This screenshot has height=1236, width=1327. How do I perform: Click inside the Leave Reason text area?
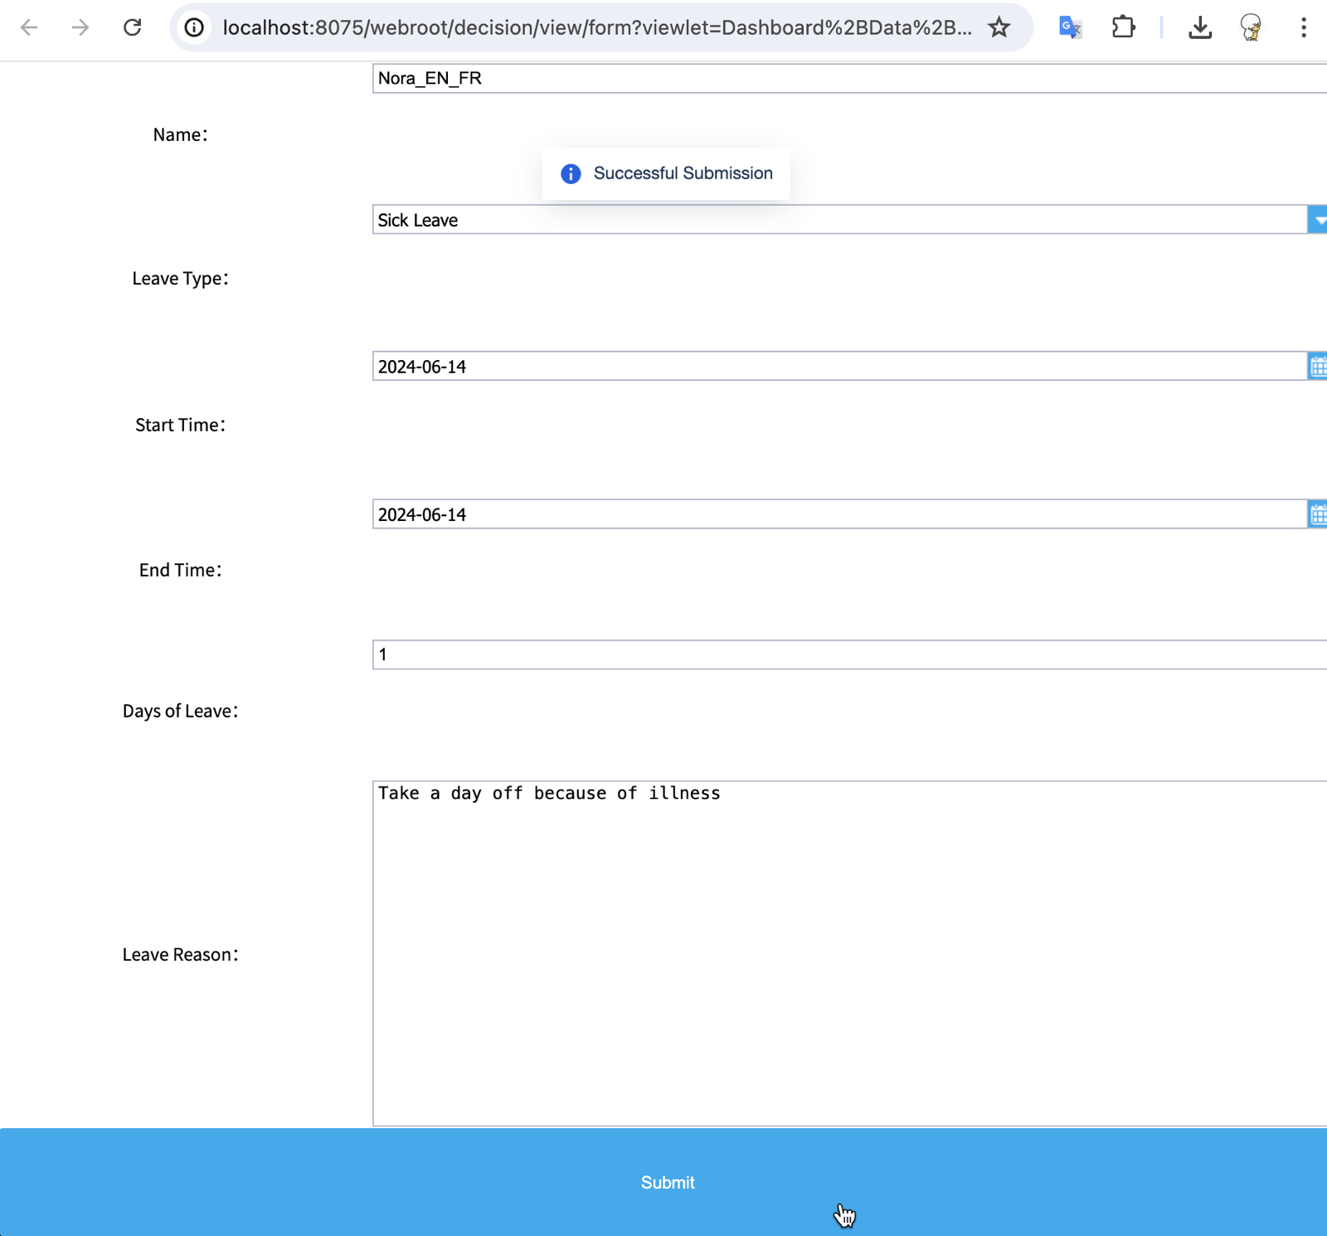tap(746, 912)
